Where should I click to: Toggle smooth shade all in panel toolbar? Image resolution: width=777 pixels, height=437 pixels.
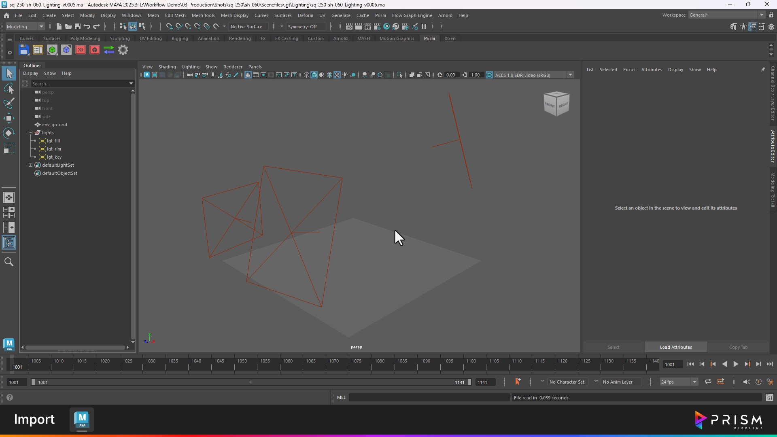point(314,75)
